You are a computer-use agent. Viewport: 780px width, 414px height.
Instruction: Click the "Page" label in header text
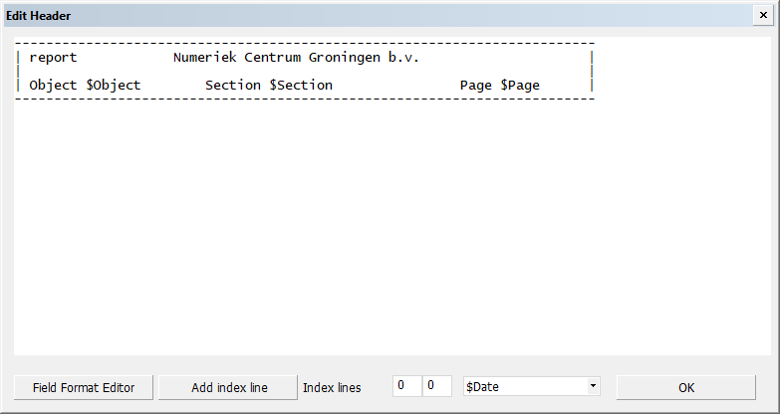click(x=475, y=86)
